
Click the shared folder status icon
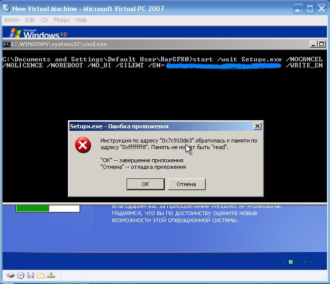[41, 275]
